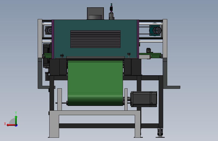The height and width of the screenshot is (141, 218).
Task: Select the left thumb screw on the hood
Action: pyautogui.click(x=62, y=56)
